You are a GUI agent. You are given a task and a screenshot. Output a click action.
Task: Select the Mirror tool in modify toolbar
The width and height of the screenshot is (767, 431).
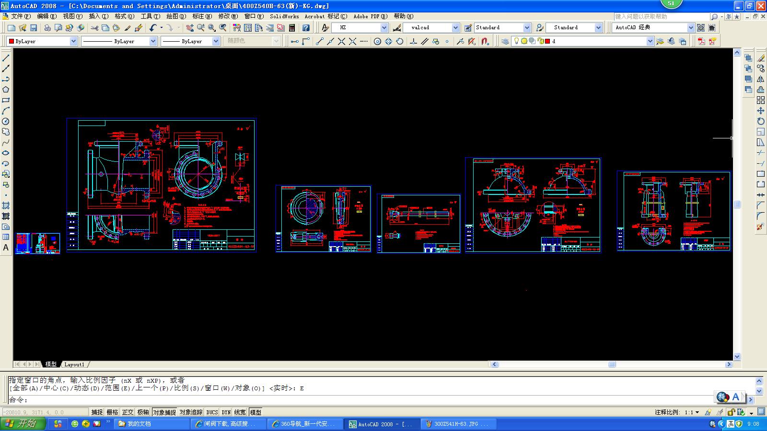tap(761, 79)
